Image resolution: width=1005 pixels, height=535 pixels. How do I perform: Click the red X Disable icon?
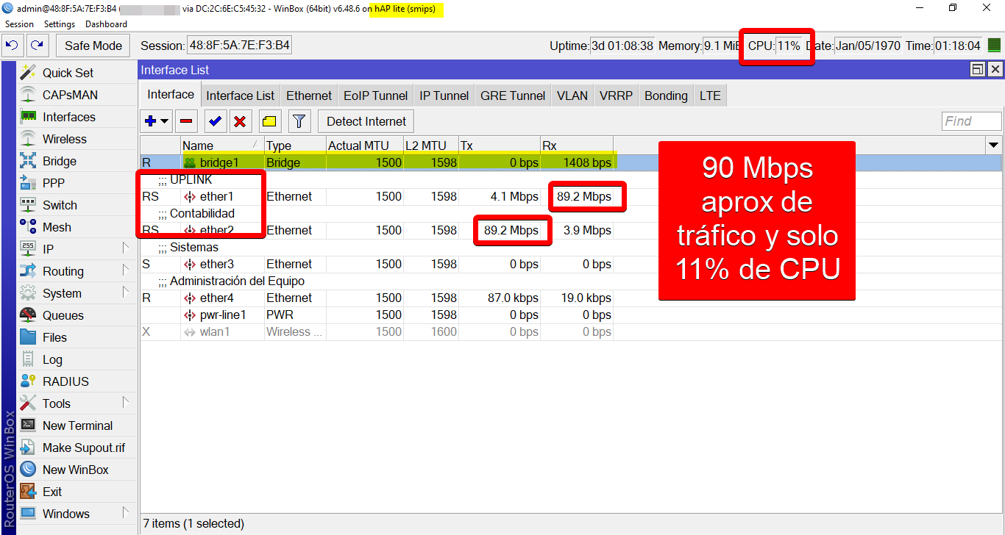(240, 121)
